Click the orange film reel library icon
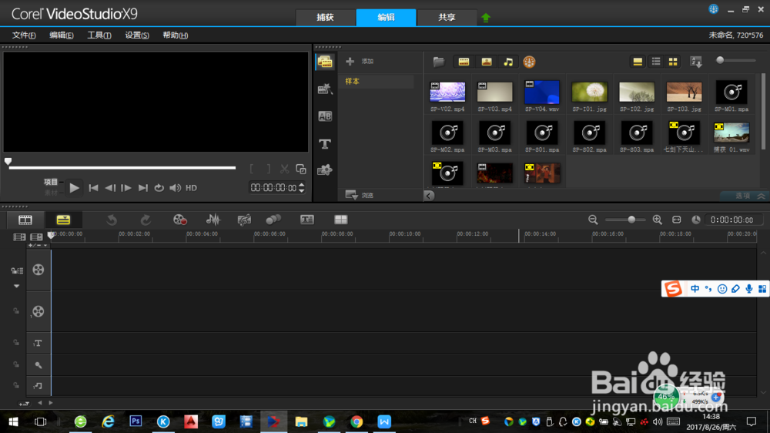Viewport: 770px width, 433px height. pyautogui.click(x=529, y=62)
